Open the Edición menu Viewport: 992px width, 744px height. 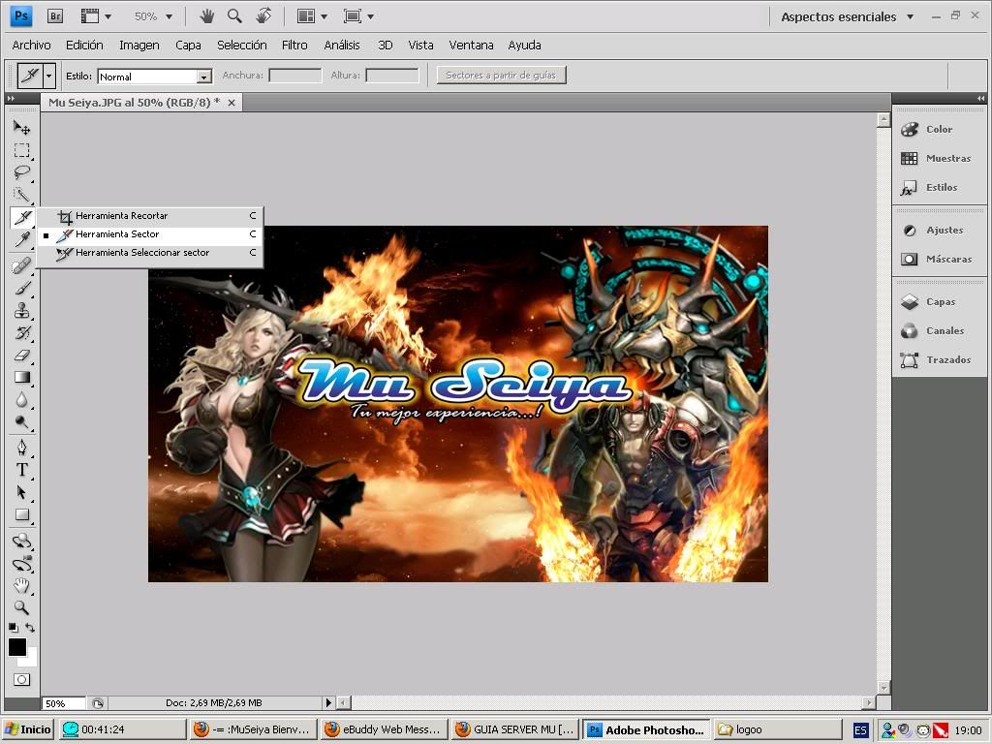(84, 45)
